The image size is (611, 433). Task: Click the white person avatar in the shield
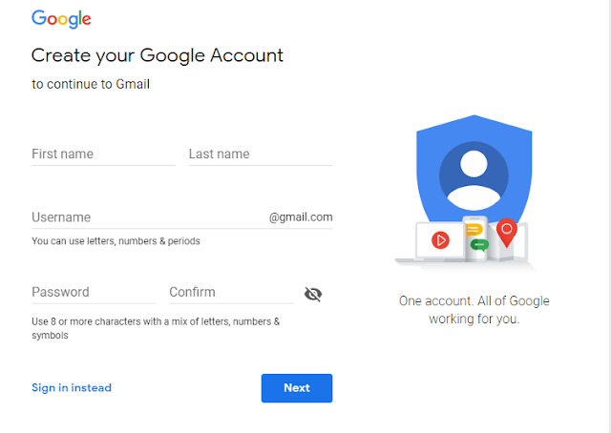click(x=474, y=176)
